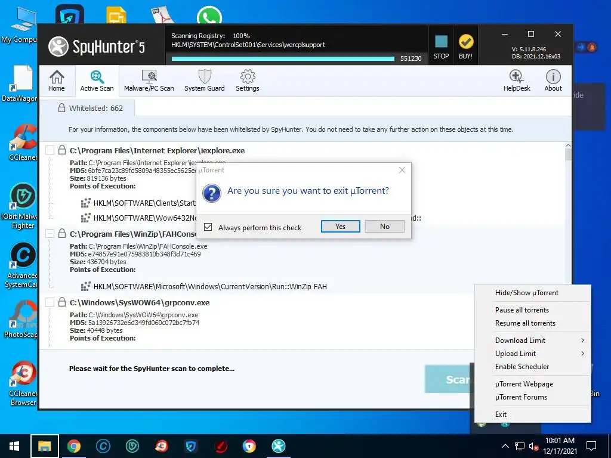This screenshot has width=611, height=458.
Task: Click lock icon beside iexplore.exe
Action: point(61,150)
